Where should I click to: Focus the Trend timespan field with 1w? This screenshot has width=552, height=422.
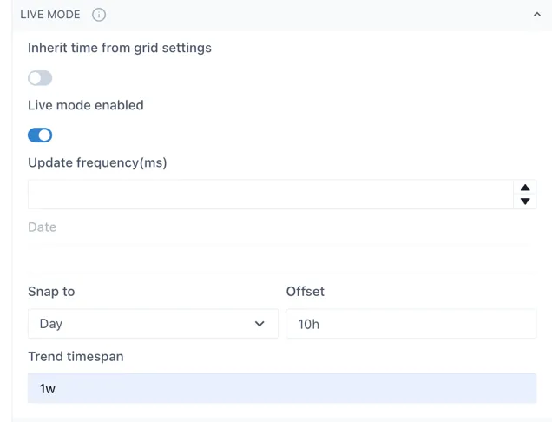click(281, 389)
